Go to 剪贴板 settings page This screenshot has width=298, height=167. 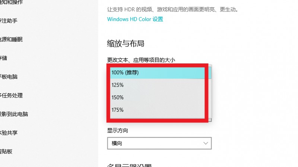6,151
